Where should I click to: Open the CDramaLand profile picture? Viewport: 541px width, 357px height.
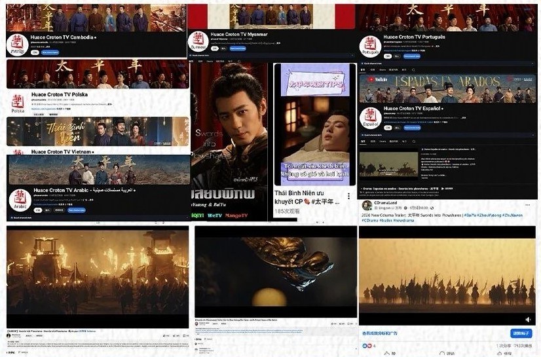coord(367,205)
